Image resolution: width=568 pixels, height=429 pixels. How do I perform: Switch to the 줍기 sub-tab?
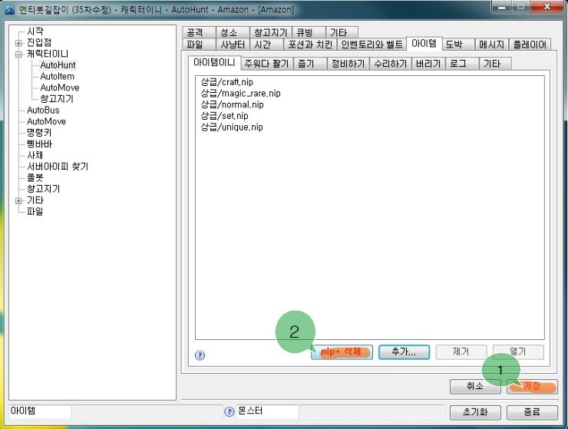pyautogui.click(x=310, y=64)
